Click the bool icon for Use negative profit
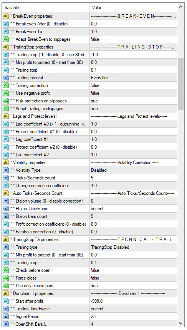The width and height of the screenshot is (187, 330). pyautogui.click(x=6, y=93)
